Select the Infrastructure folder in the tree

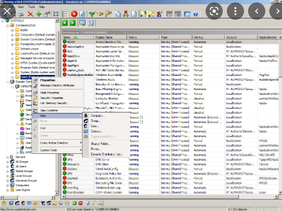(x=29, y=49)
